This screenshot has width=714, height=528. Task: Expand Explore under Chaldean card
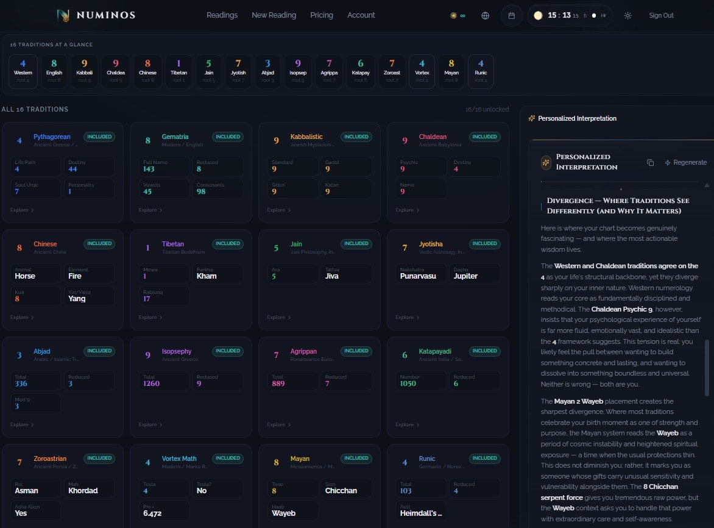point(407,210)
